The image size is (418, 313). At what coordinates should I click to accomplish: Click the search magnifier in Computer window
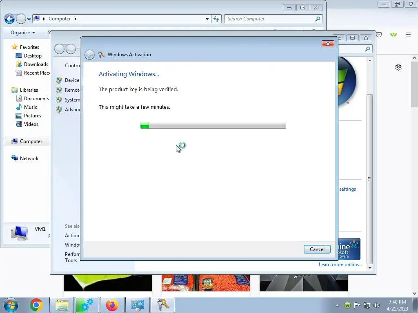click(318, 19)
